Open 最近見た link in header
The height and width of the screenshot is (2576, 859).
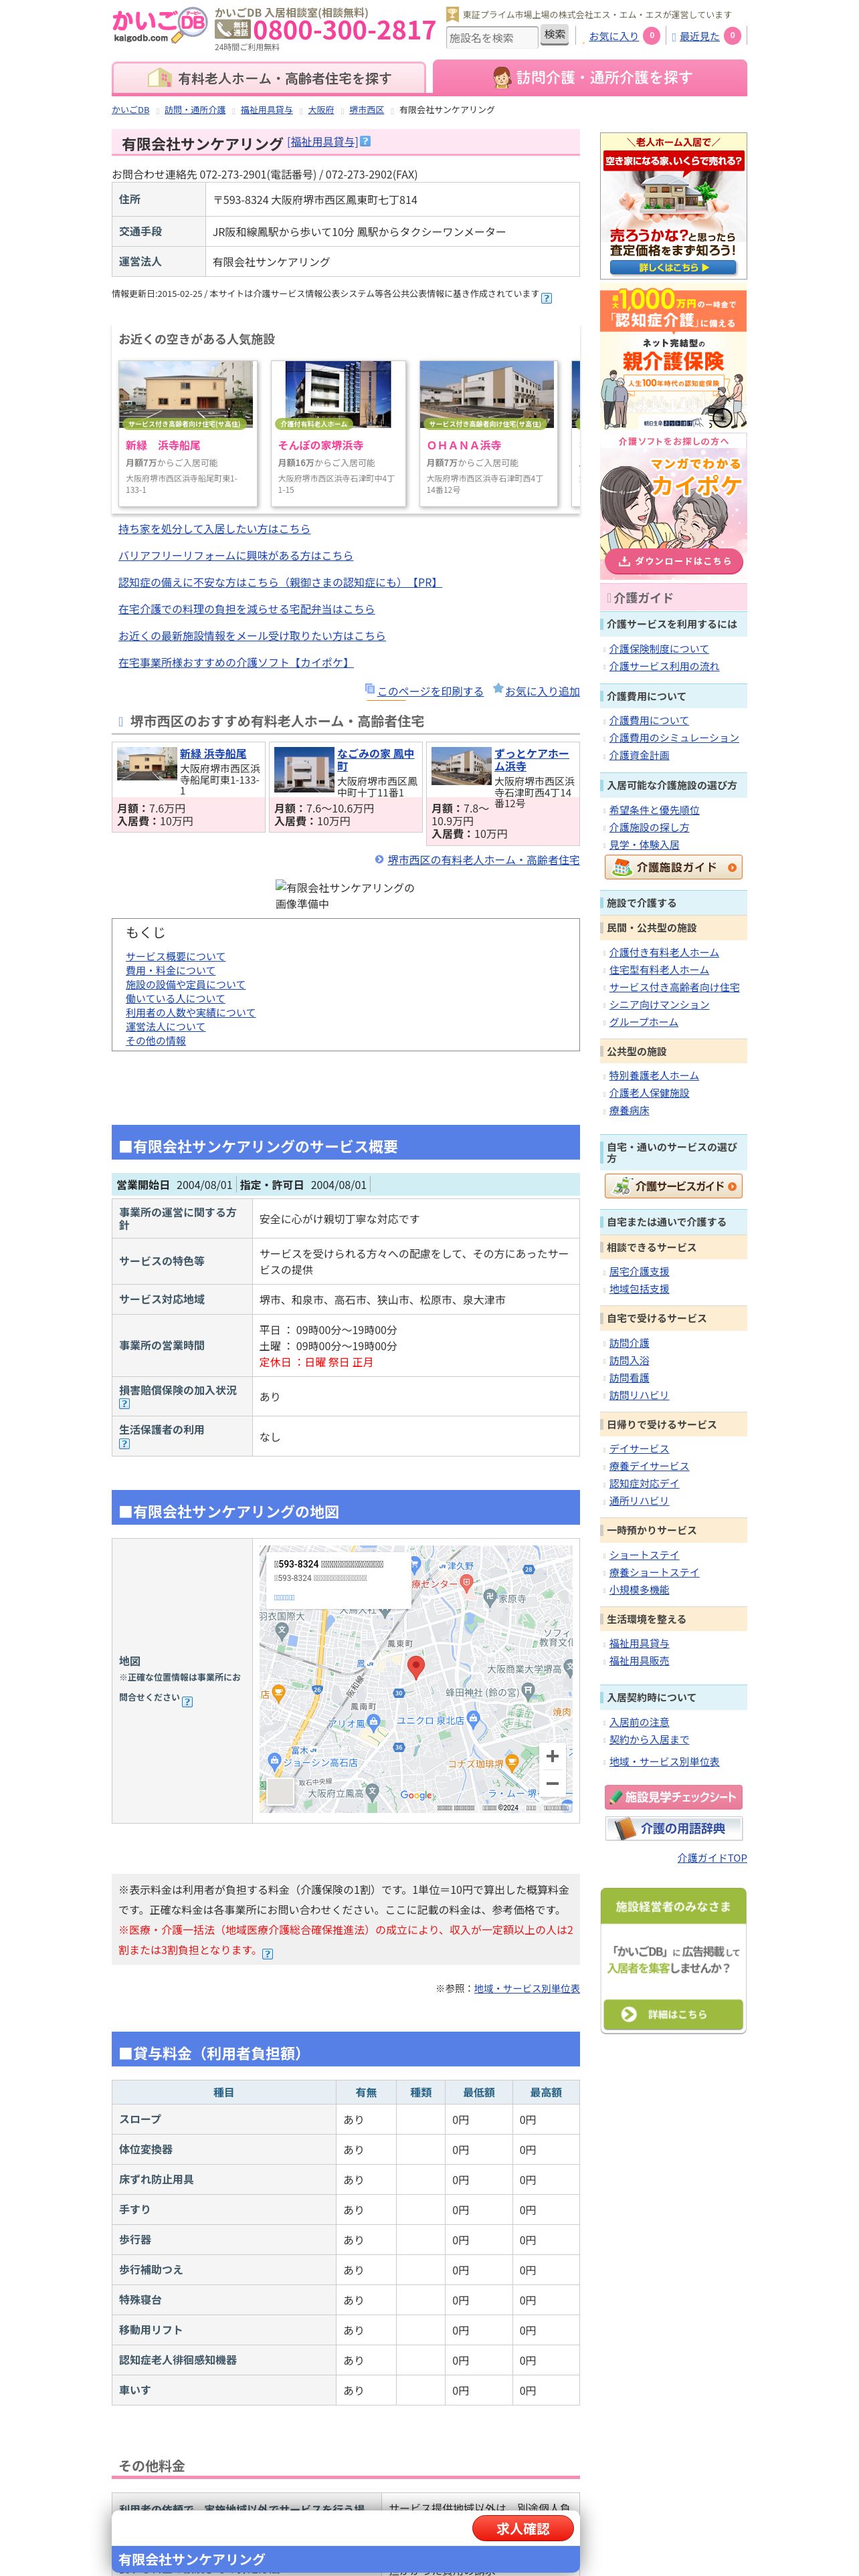click(699, 36)
